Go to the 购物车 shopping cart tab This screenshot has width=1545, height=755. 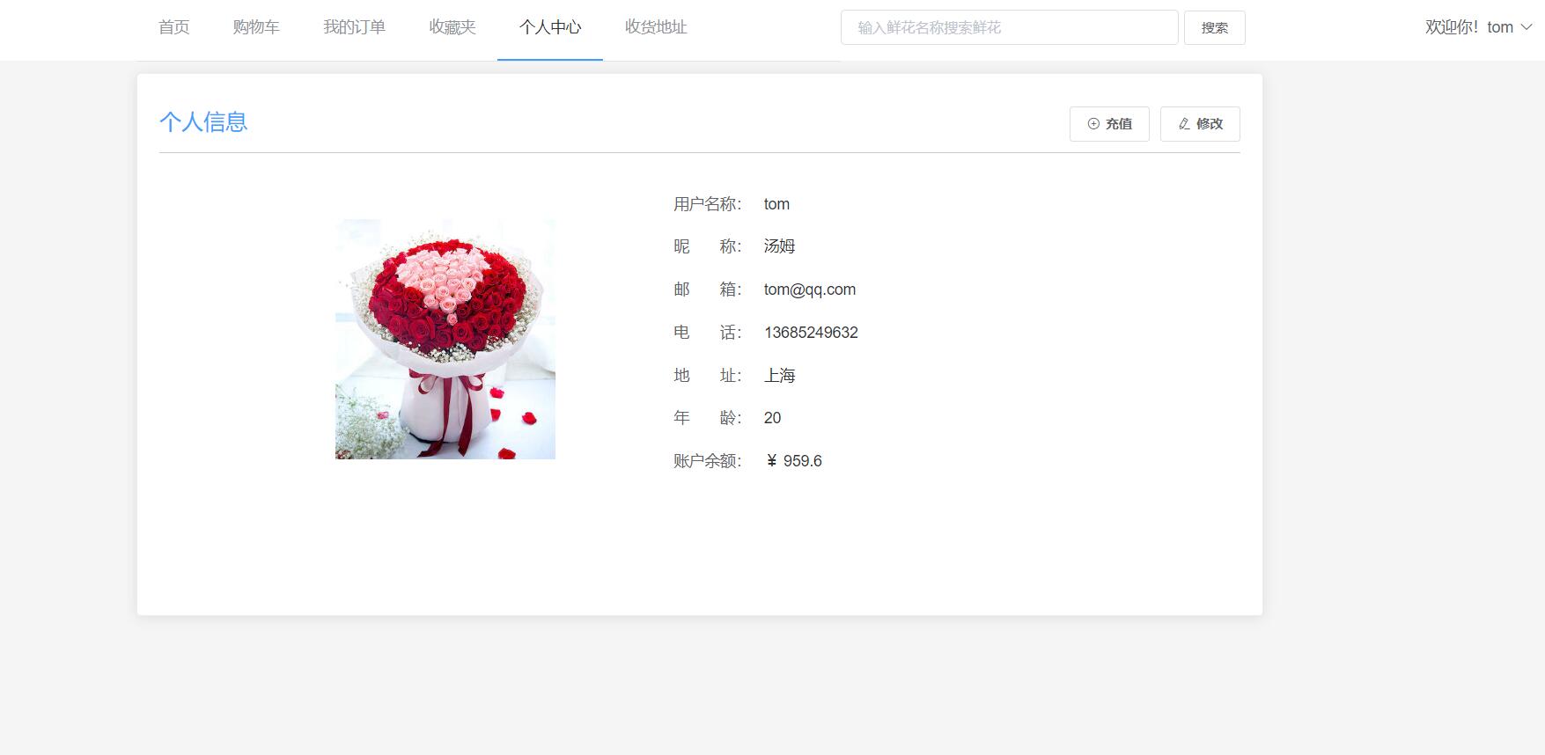(x=256, y=27)
